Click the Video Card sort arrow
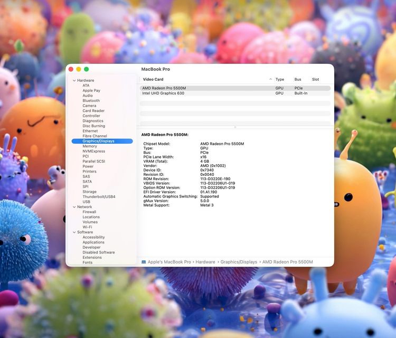 (x=270, y=79)
